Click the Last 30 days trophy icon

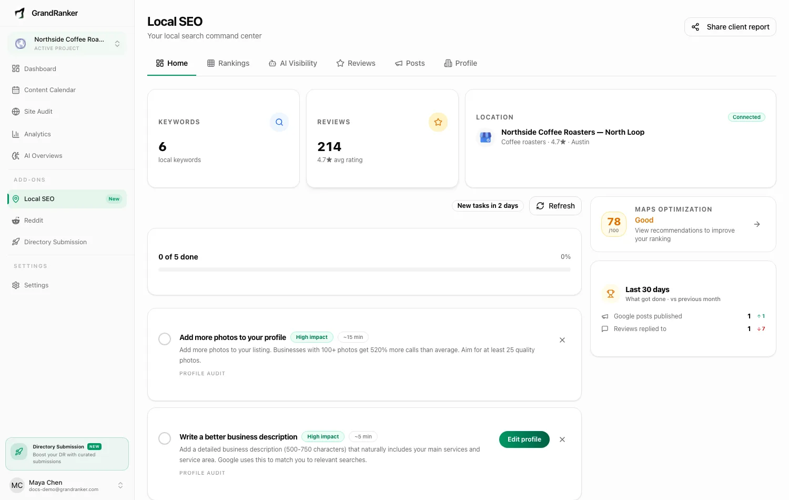coord(611,294)
